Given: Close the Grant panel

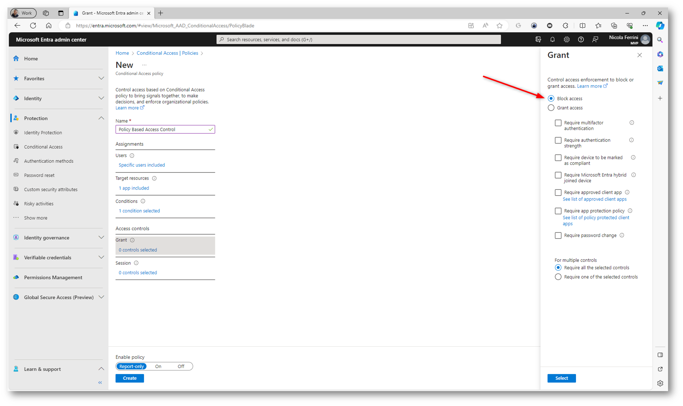Looking at the screenshot, I should tap(639, 55).
